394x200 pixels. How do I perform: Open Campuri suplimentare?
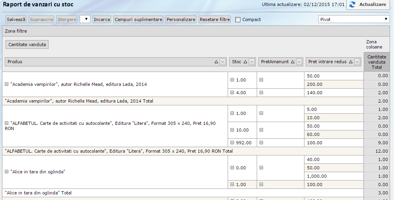pyautogui.click(x=138, y=19)
